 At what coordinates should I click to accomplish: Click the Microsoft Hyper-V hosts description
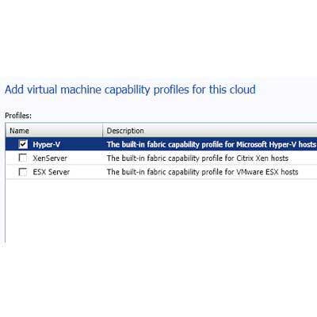[212, 144]
